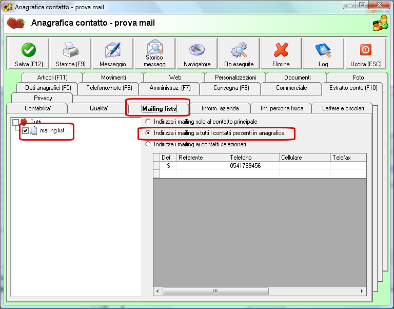Click the Stampa (F9) printer button
Viewport: 394px width, 309px height.
[x=71, y=53]
